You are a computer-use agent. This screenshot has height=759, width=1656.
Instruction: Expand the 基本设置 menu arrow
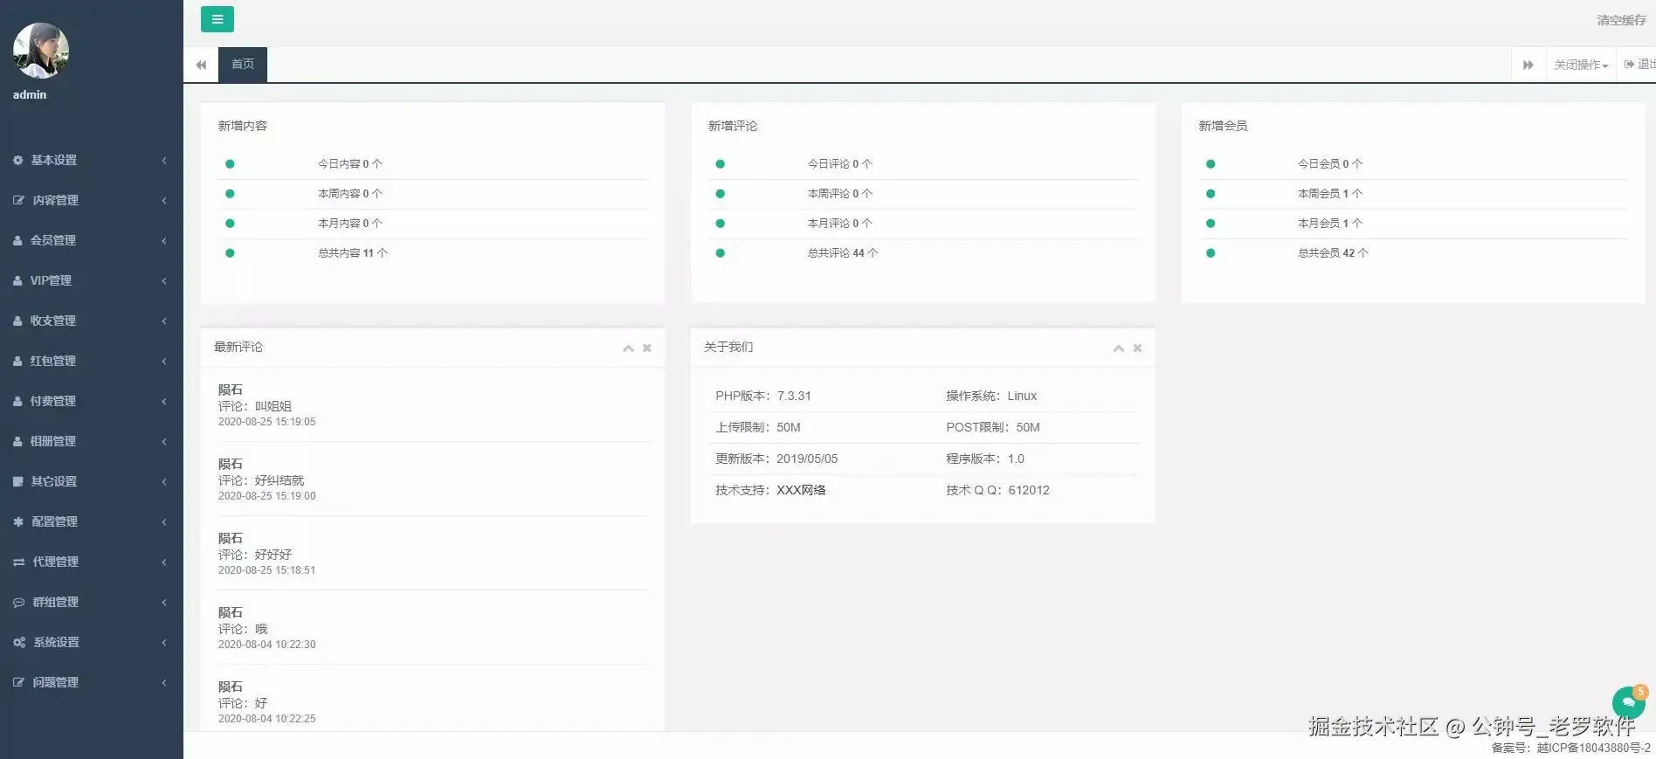[163, 161]
